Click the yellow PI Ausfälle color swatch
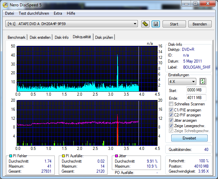The image size is (218, 179). (x=63, y=156)
